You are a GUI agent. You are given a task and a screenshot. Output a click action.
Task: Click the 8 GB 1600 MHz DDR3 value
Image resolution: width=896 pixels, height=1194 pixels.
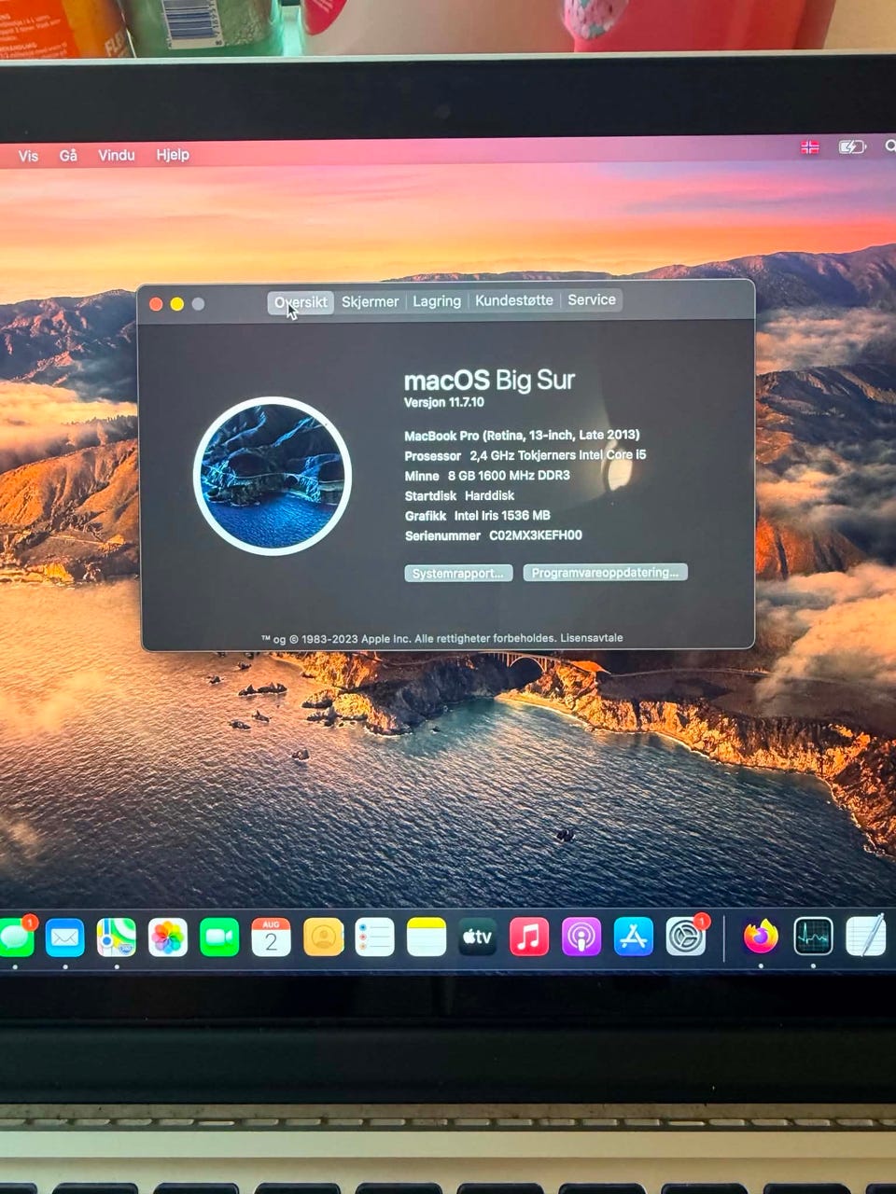point(509,476)
